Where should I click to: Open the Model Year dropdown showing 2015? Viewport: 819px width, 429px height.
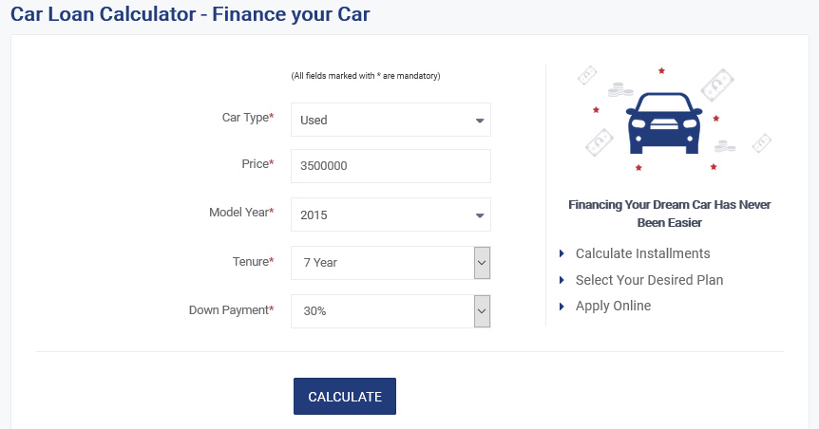[x=390, y=214]
